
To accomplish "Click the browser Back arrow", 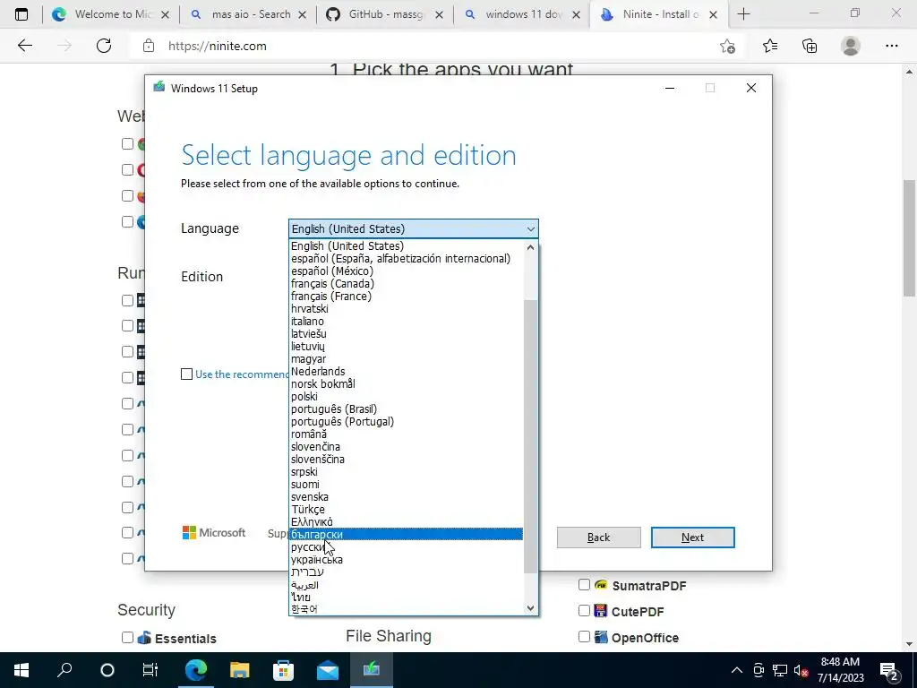I will point(24,46).
